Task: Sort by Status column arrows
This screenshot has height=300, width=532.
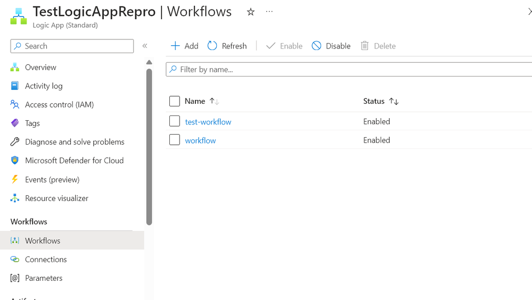Action: point(394,102)
